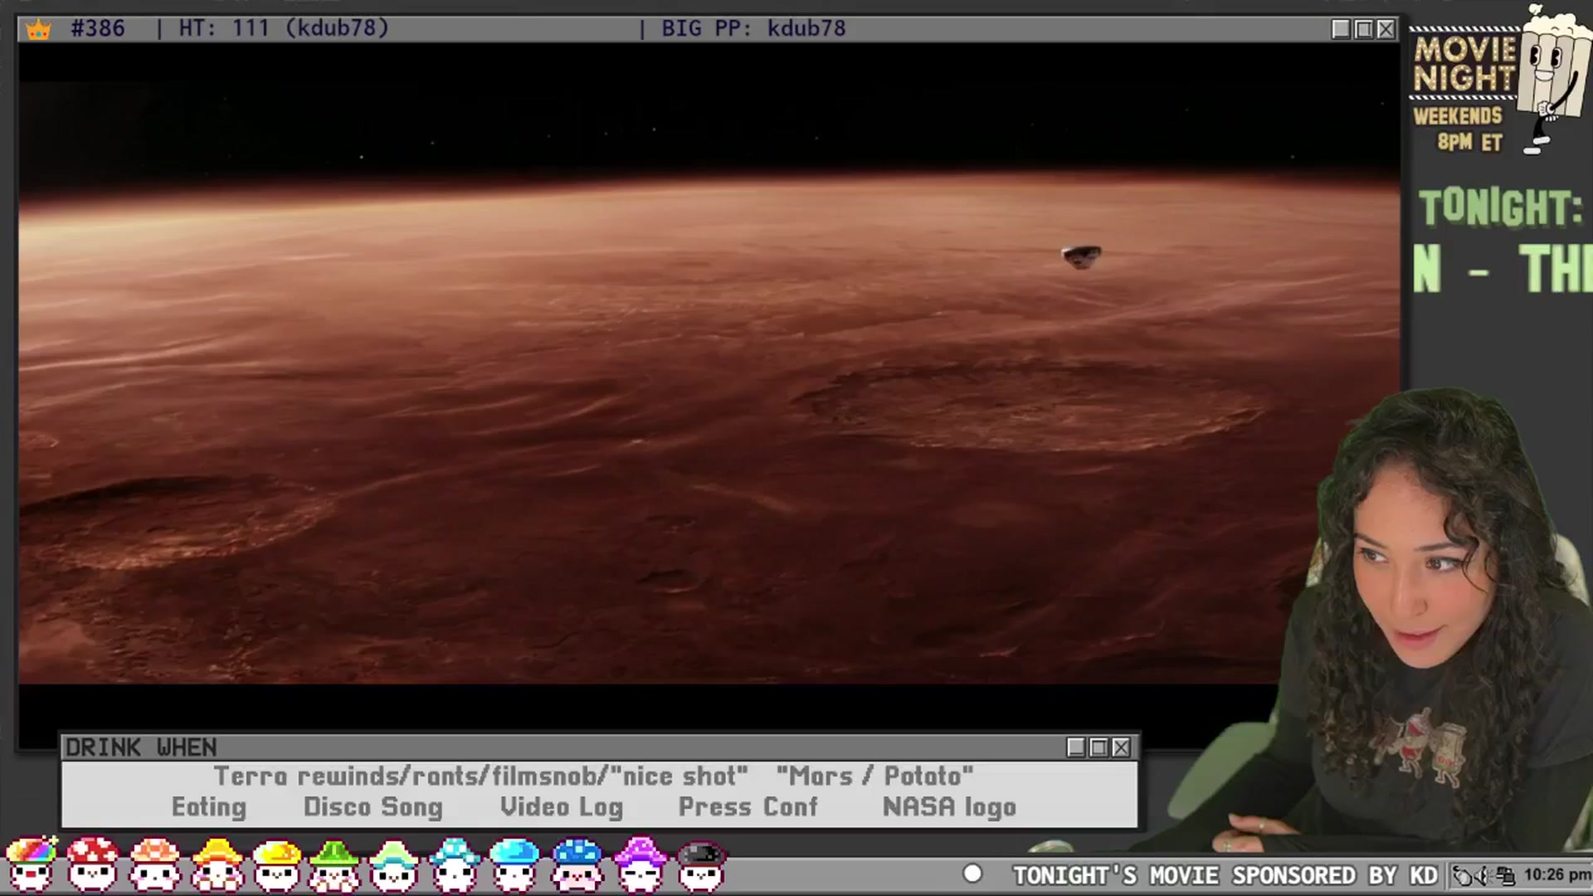Click the Disco Song drink rule
This screenshot has width=1593, height=896.
(x=373, y=807)
